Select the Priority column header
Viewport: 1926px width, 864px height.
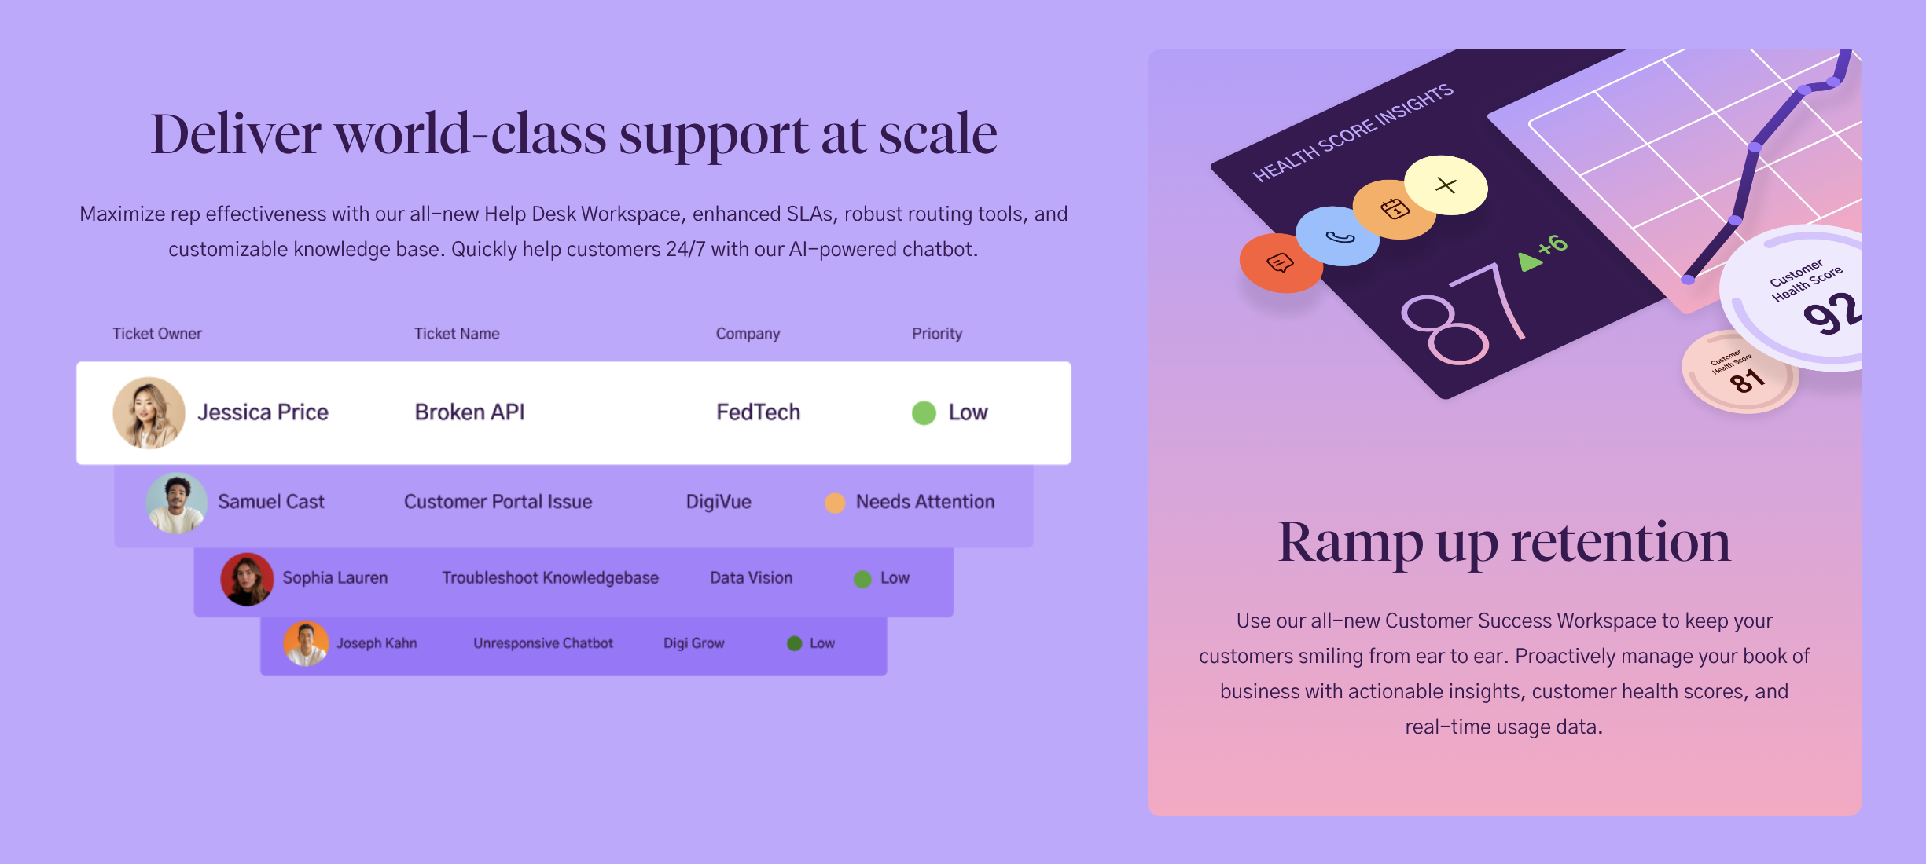click(x=937, y=333)
